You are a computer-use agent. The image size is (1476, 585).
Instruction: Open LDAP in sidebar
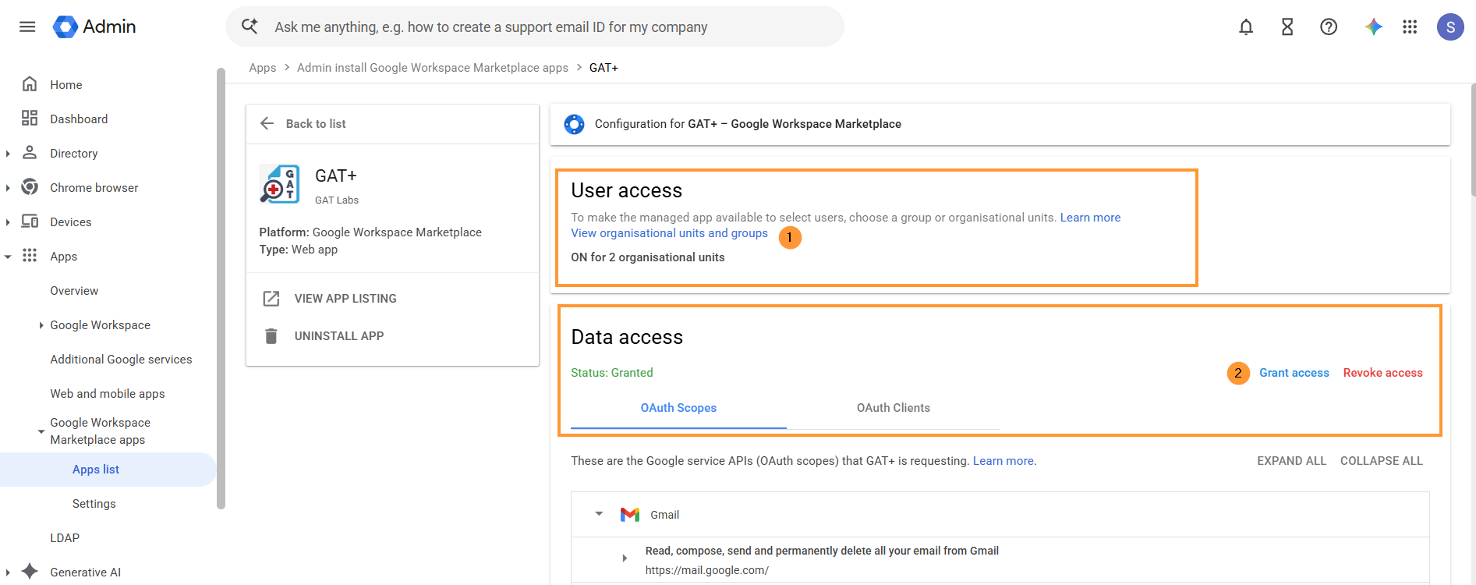(65, 538)
